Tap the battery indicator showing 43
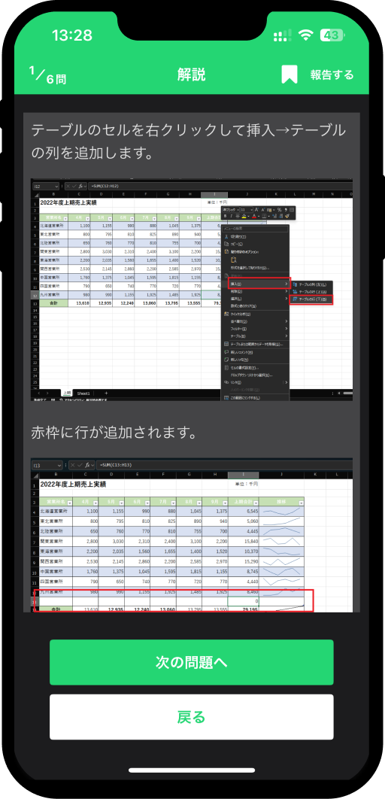 click(x=332, y=35)
